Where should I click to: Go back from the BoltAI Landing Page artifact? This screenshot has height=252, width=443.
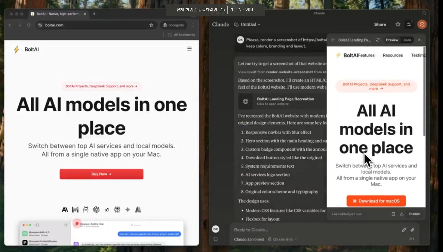[x=333, y=40]
